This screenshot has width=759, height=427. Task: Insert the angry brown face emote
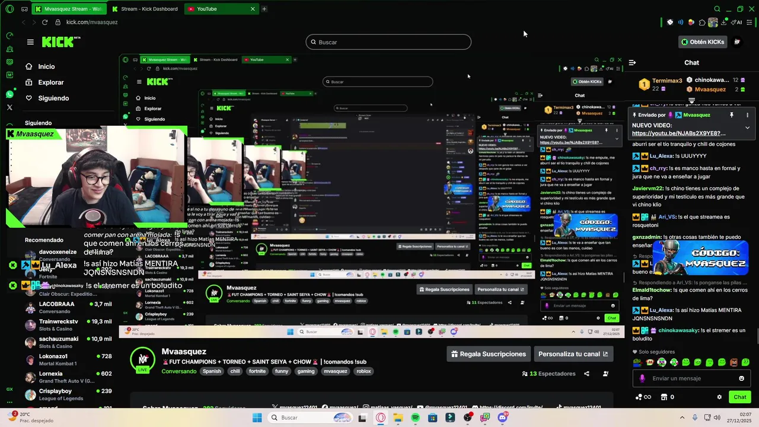(734, 362)
